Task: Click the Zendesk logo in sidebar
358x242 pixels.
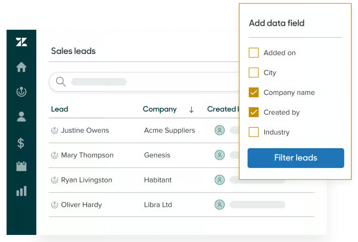Action: tap(22, 42)
